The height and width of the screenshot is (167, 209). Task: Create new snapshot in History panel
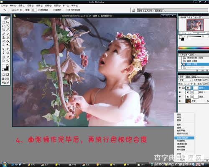(202, 71)
